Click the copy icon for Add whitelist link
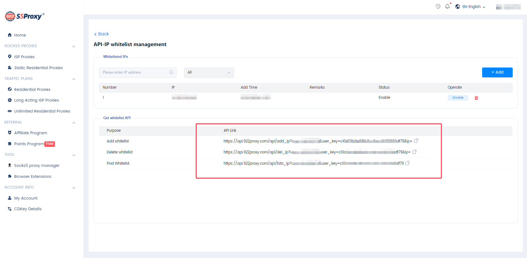 (x=416, y=141)
